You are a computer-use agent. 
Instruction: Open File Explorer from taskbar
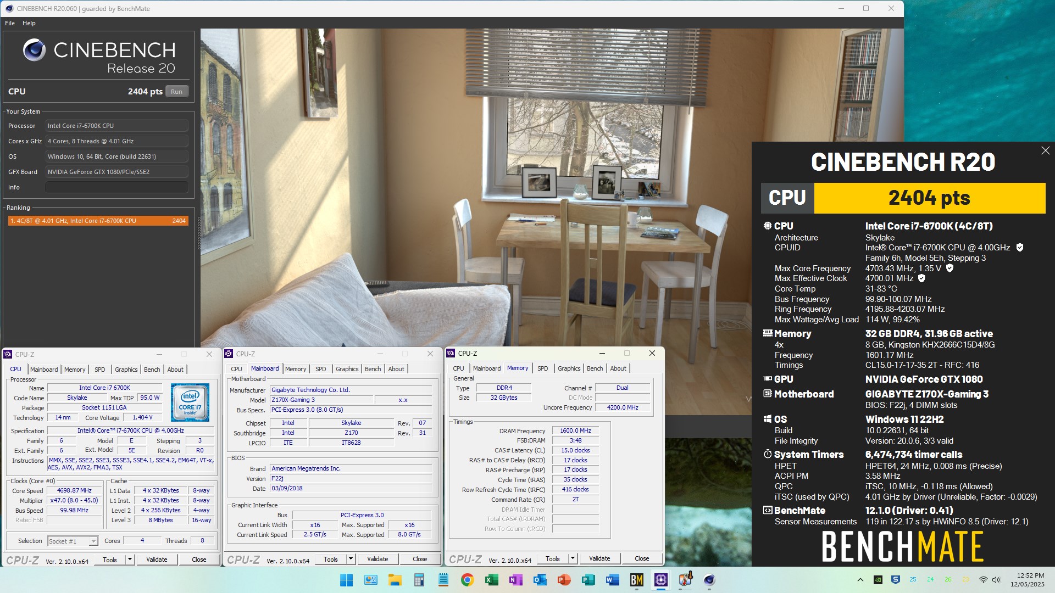click(x=395, y=580)
